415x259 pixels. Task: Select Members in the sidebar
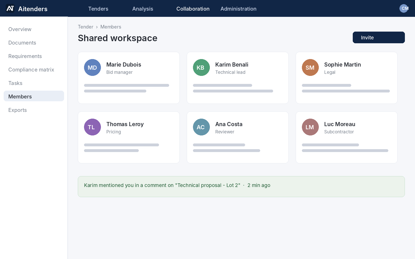(34, 96)
